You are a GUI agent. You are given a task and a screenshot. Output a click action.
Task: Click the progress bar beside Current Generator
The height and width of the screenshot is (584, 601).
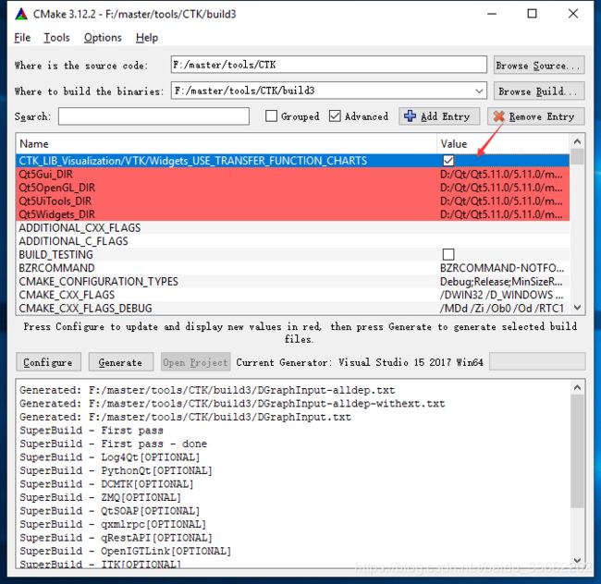[x=537, y=362]
